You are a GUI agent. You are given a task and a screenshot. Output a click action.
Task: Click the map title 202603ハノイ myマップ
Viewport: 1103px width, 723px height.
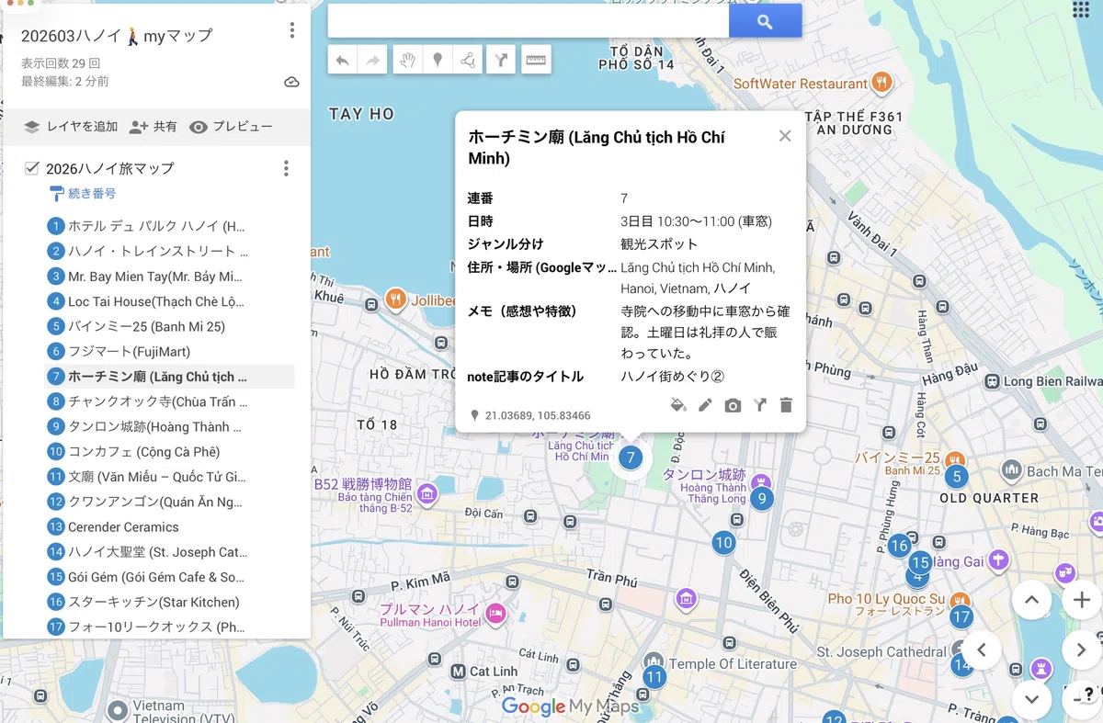pos(117,36)
